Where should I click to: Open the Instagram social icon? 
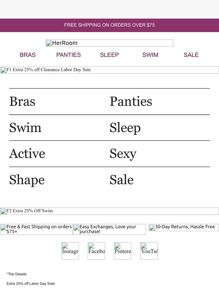(70, 251)
